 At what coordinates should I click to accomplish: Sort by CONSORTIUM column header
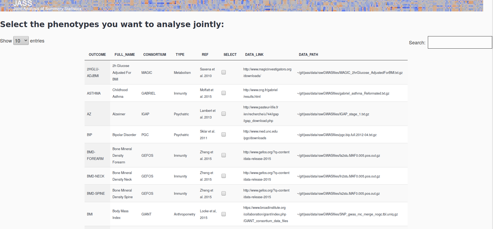pos(154,54)
